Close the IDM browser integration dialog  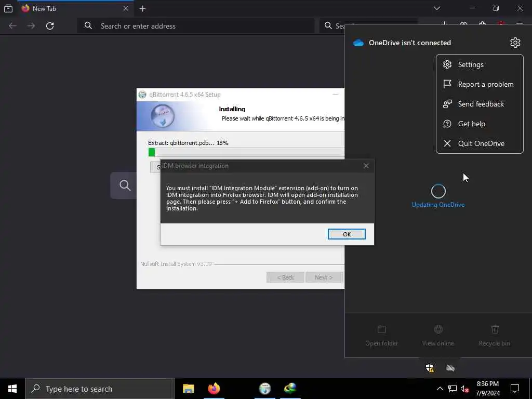pos(366,166)
